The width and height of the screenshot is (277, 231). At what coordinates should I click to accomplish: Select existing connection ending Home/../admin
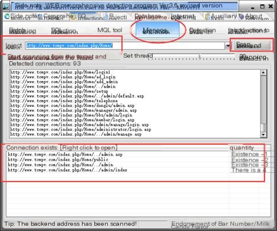coord(60,165)
